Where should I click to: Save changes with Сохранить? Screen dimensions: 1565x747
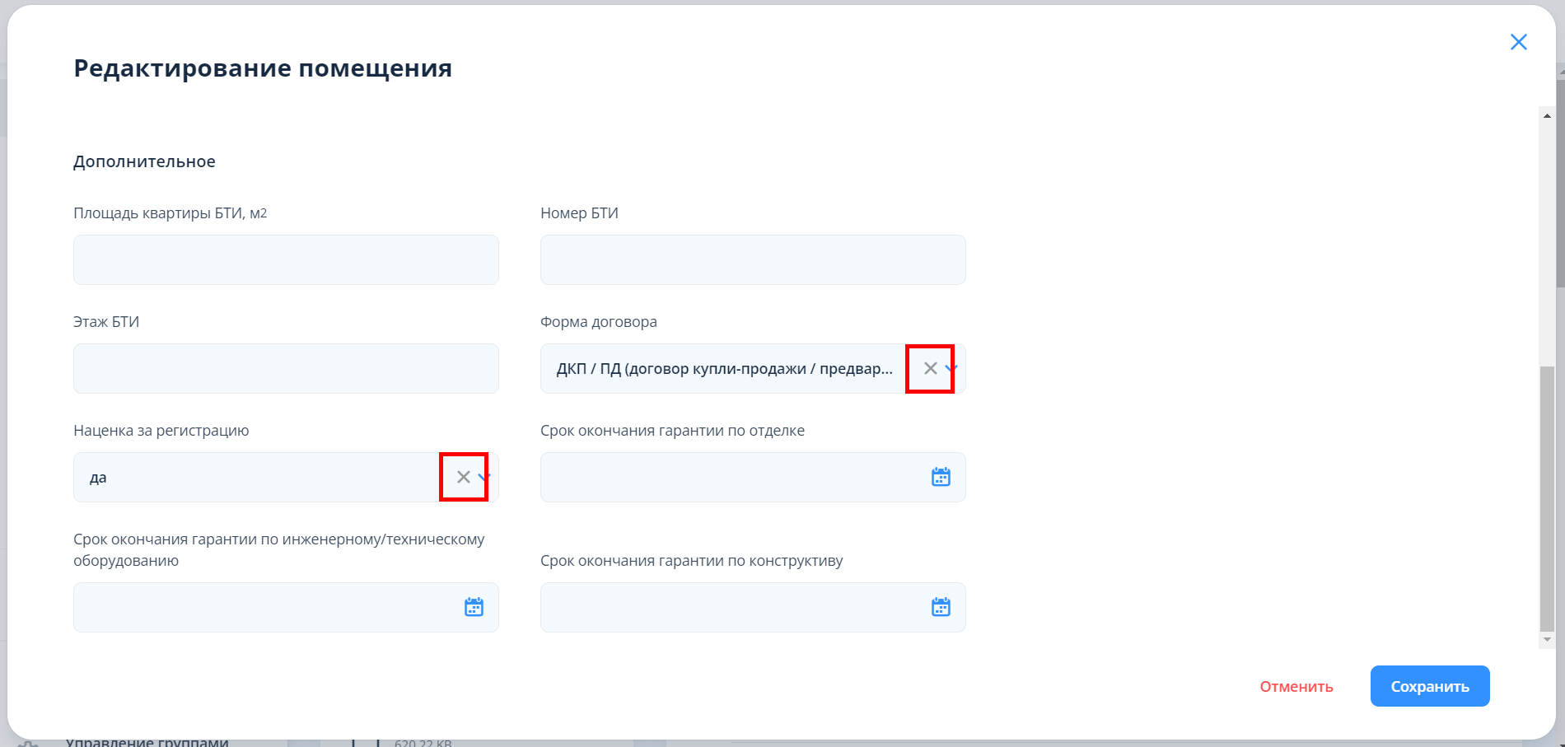(1429, 686)
